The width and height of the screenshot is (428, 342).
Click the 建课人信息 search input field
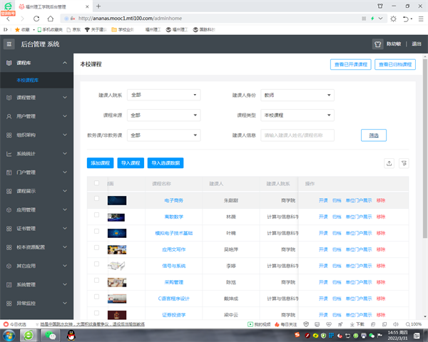(x=307, y=135)
